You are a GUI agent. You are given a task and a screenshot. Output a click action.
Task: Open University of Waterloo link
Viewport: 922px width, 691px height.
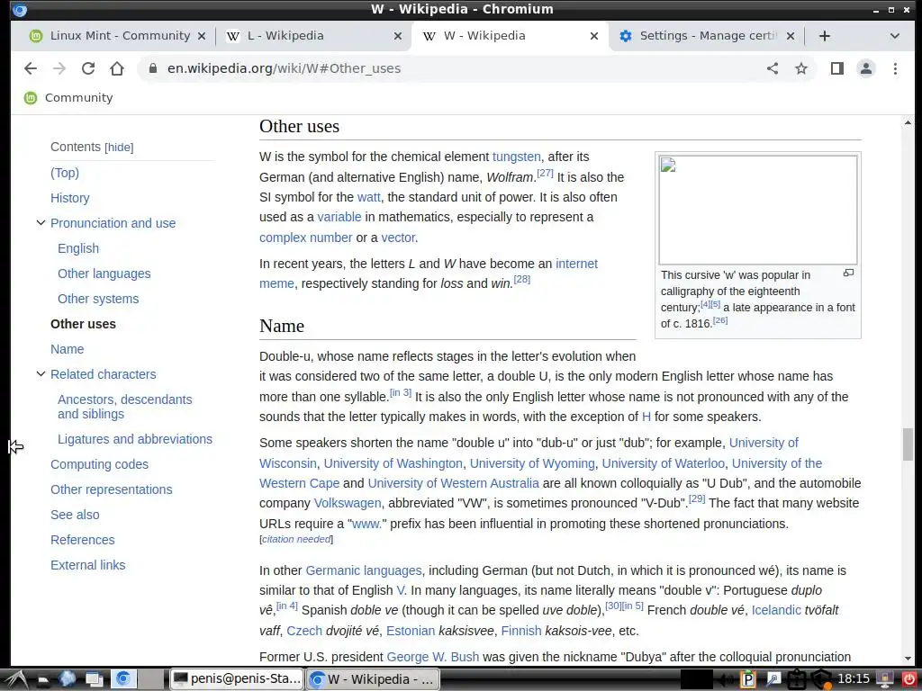664,463
